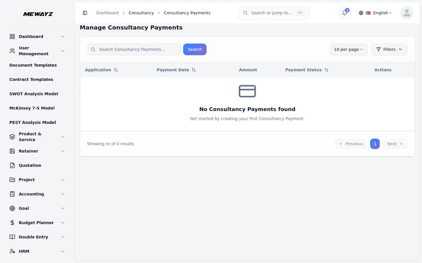Click the Dashboard grid icon in sidebar

point(12,37)
